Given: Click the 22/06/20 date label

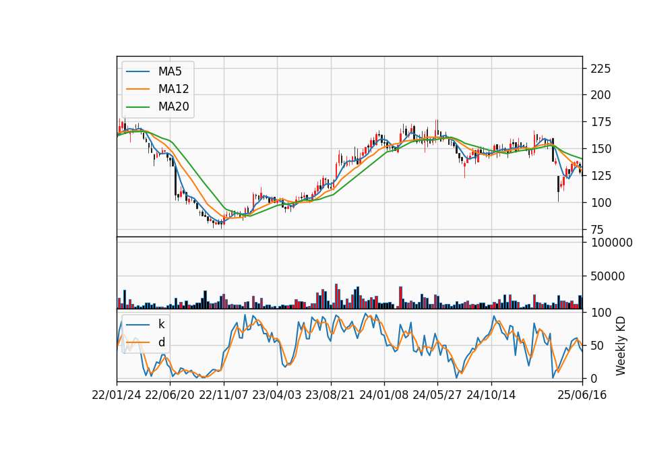Looking at the screenshot, I should click(x=170, y=395).
